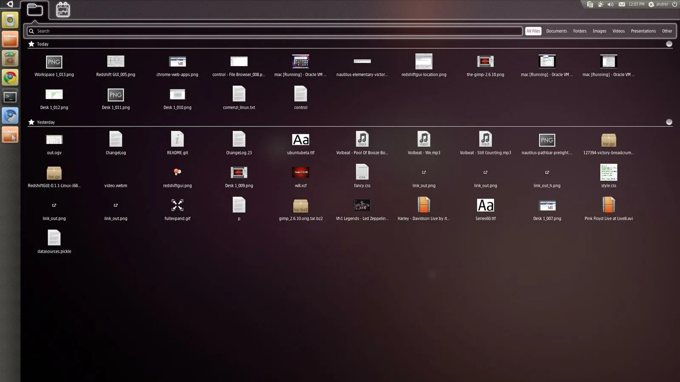Open Desk 1_009.png
The width and height of the screenshot is (680, 382).
click(x=239, y=177)
